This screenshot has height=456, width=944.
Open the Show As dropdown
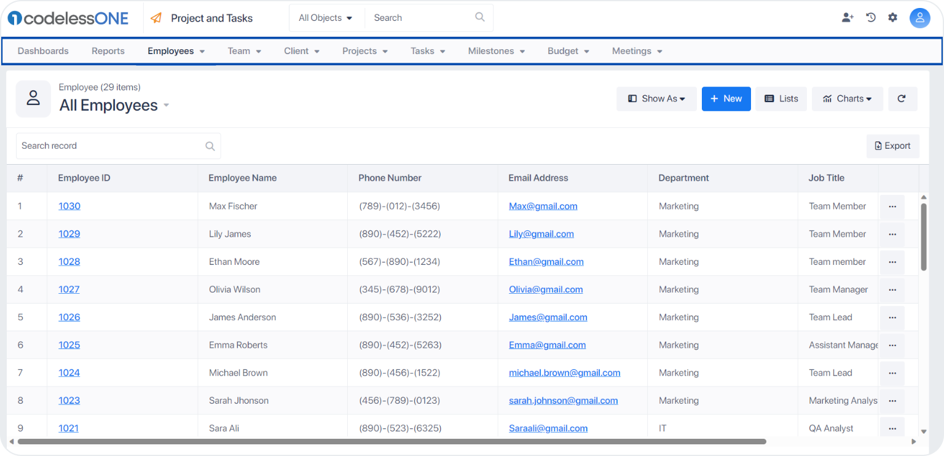point(657,99)
